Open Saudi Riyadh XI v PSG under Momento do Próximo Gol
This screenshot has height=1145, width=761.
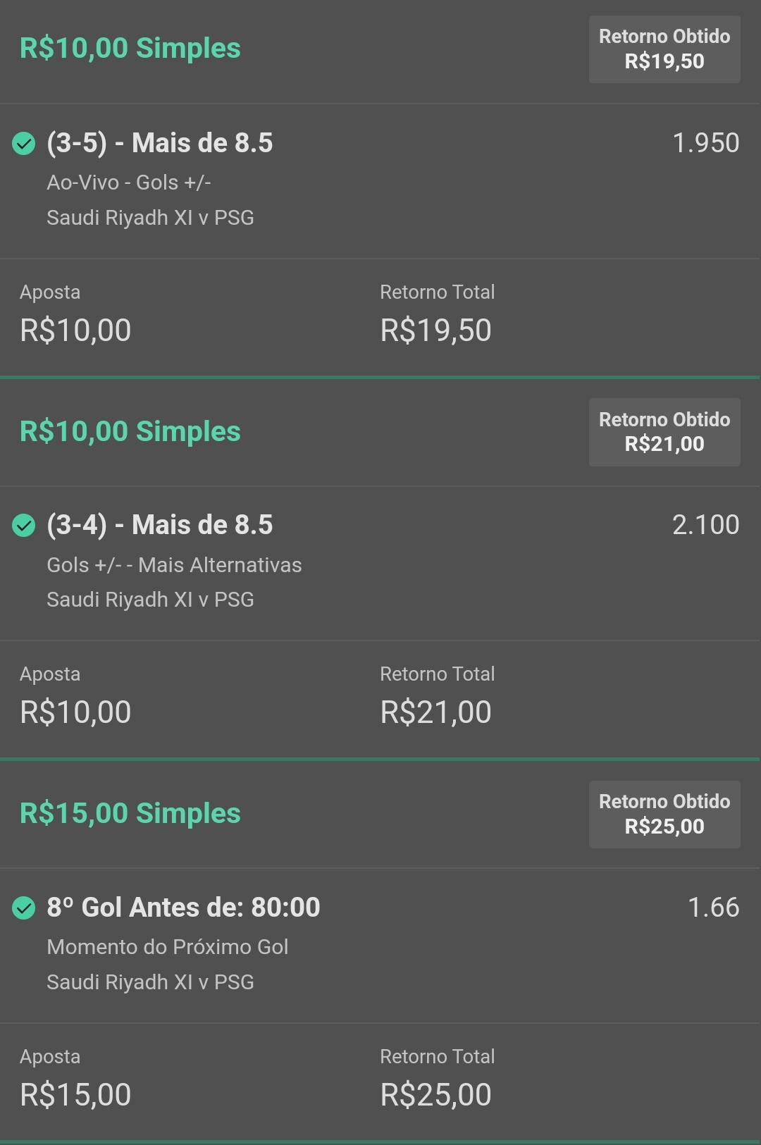(150, 982)
